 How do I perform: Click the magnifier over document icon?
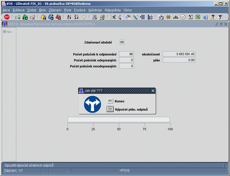coord(135,17)
